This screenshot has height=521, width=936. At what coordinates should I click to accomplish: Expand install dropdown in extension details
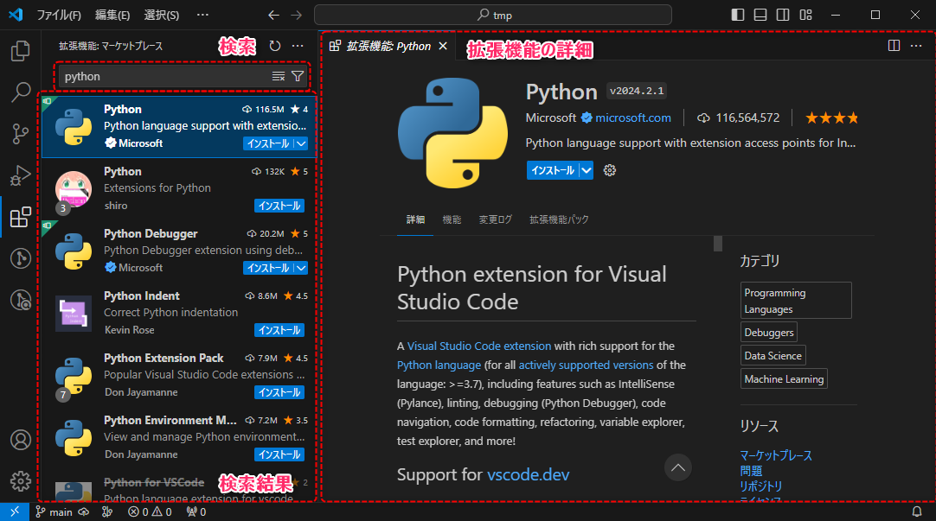[587, 170]
